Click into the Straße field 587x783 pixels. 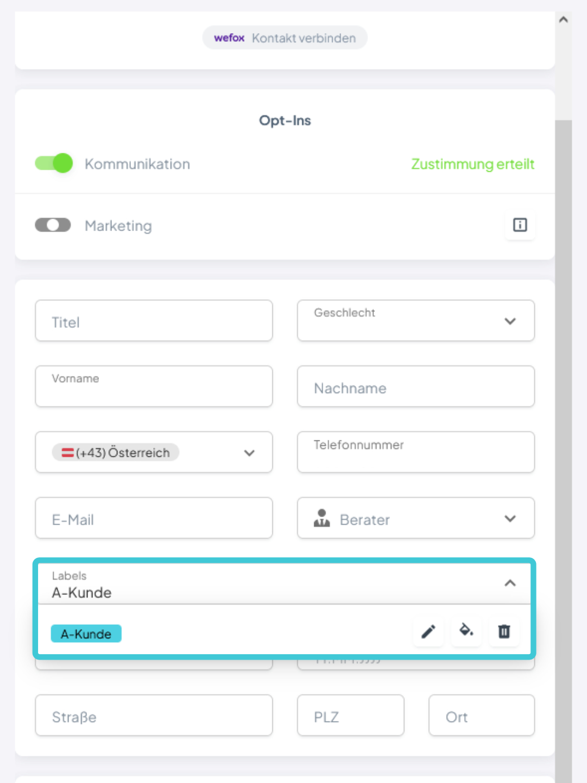click(x=154, y=716)
